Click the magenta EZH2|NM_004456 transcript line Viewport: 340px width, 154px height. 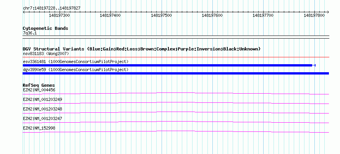coord(176,94)
